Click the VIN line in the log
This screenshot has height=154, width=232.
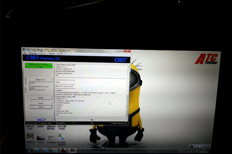point(65,71)
